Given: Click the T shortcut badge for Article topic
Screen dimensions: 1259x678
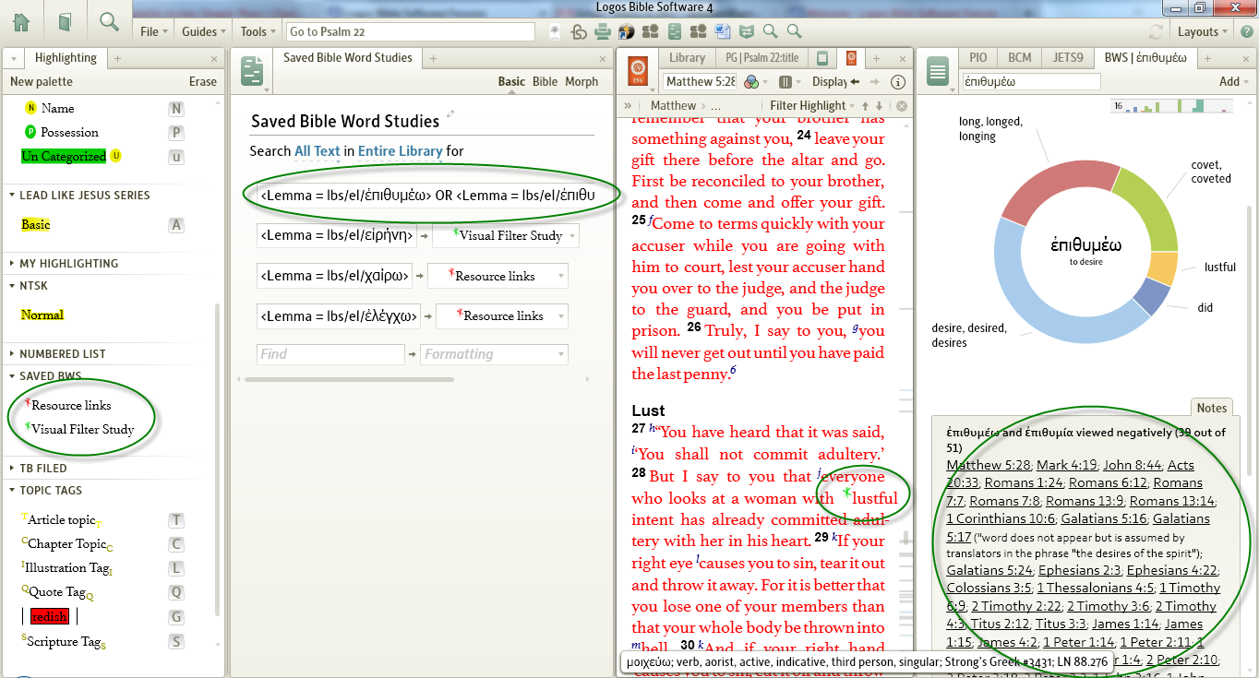Looking at the screenshot, I should coord(175,520).
